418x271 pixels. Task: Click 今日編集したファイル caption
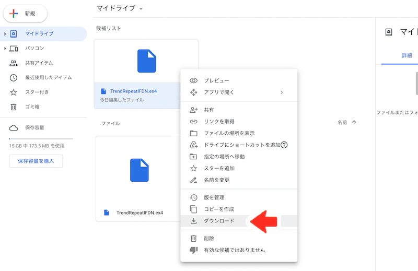122,100
